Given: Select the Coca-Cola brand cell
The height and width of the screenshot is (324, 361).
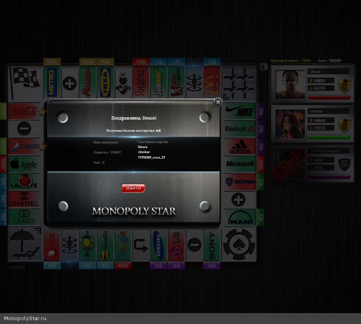Looking at the screenshot, I should pos(25,111).
